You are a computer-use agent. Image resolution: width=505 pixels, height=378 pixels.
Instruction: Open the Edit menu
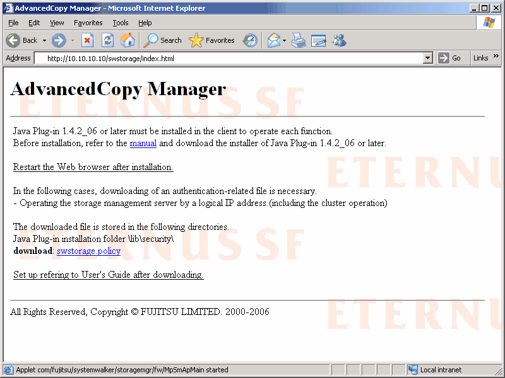(x=34, y=23)
